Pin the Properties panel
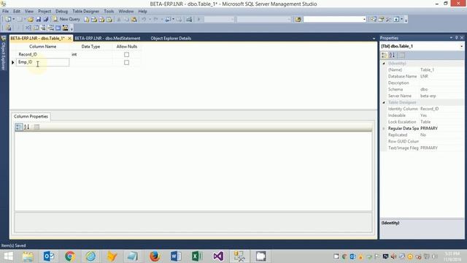The height and width of the screenshot is (263, 467). [457, 38]
